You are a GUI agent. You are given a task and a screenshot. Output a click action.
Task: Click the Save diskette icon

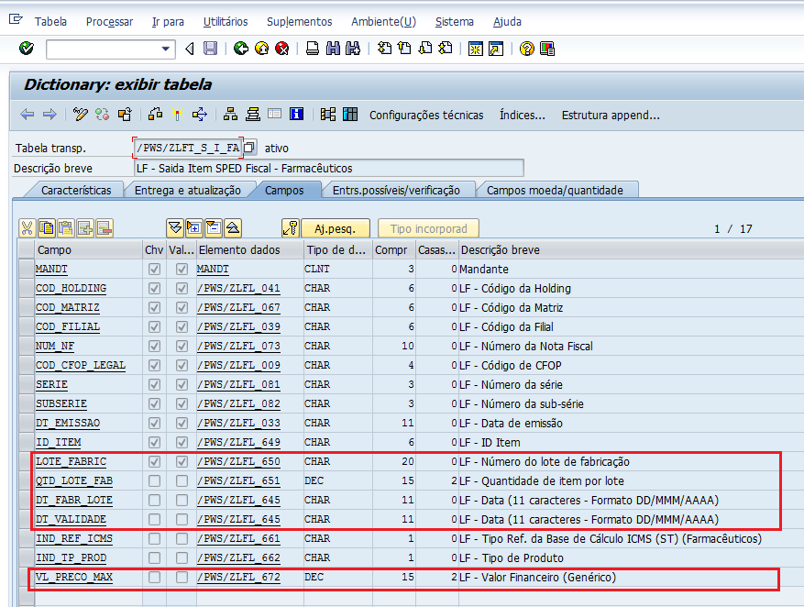point(211,49)
